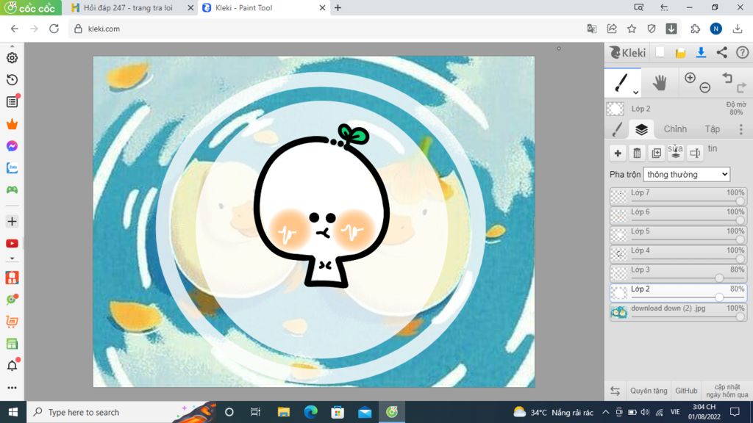The width and height of the screenshot is (753, 423).
Task: Open Cốc Cốc sidebar settings gear
Action: (12, 57)
